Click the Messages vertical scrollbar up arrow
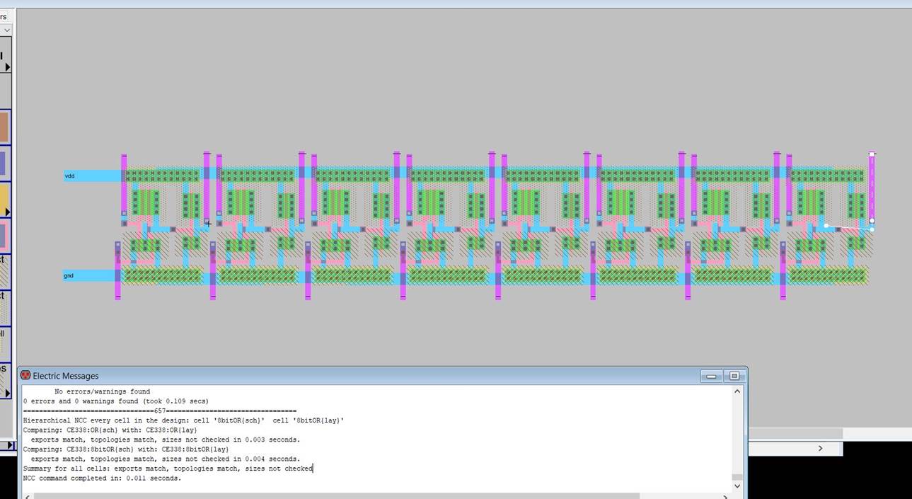Viewport: 912px width, 499px height. coord(737,391)
